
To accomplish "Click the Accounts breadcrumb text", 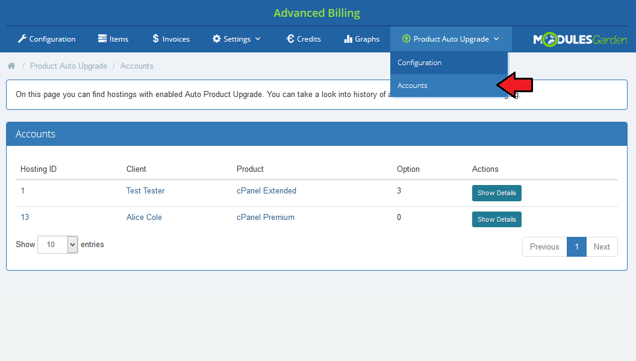I will (x=137, y=66).
